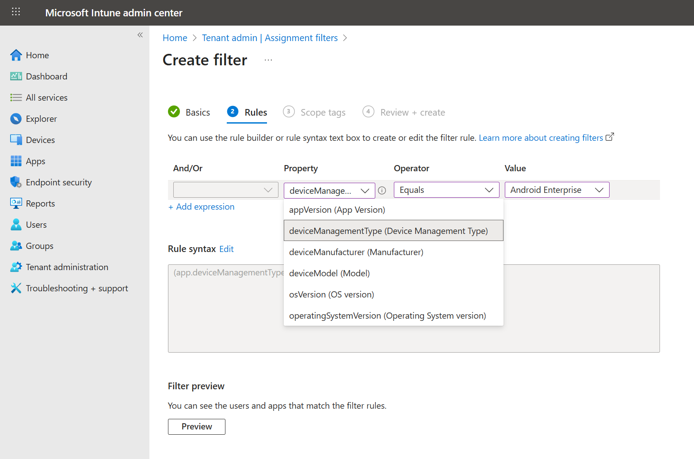This screenshot has height=459, width=694.
Task: Click the Apps grid icon
Action: [x=16, y=161]
